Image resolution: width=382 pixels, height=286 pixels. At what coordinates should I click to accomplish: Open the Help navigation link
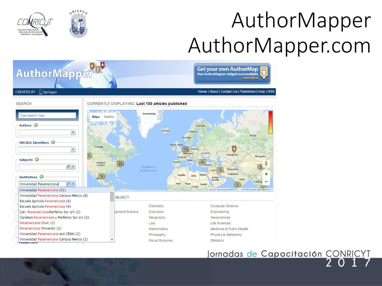(262, 92)
